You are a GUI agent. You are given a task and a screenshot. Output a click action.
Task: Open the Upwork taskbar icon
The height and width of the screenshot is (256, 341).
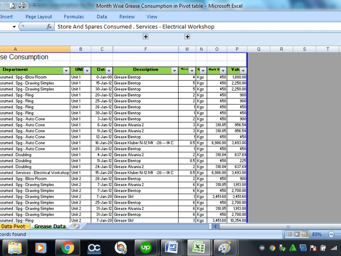tap(146, 248)
